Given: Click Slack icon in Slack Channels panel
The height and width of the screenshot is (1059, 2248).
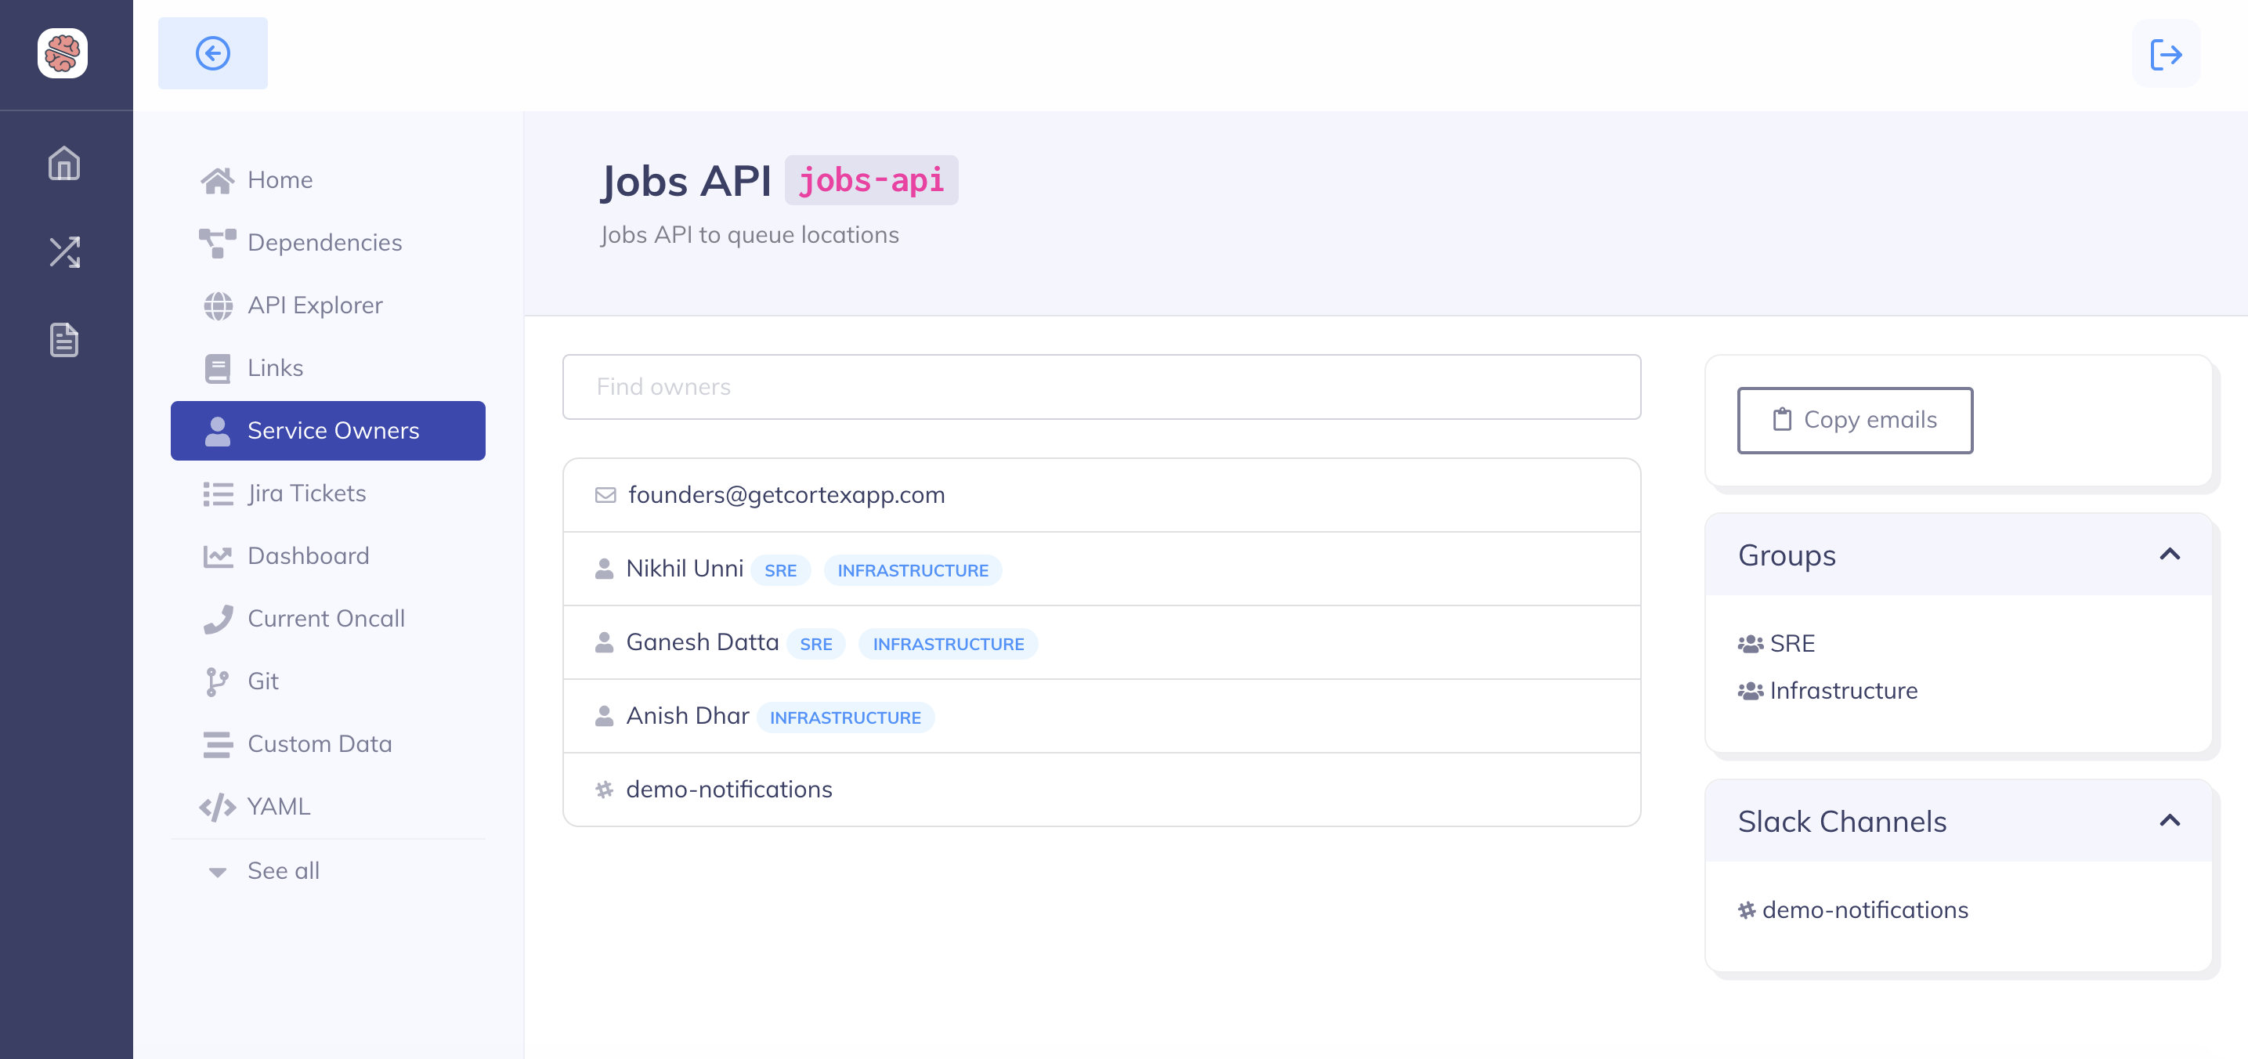Looking at the screenshot, I should pos(1746,910).
